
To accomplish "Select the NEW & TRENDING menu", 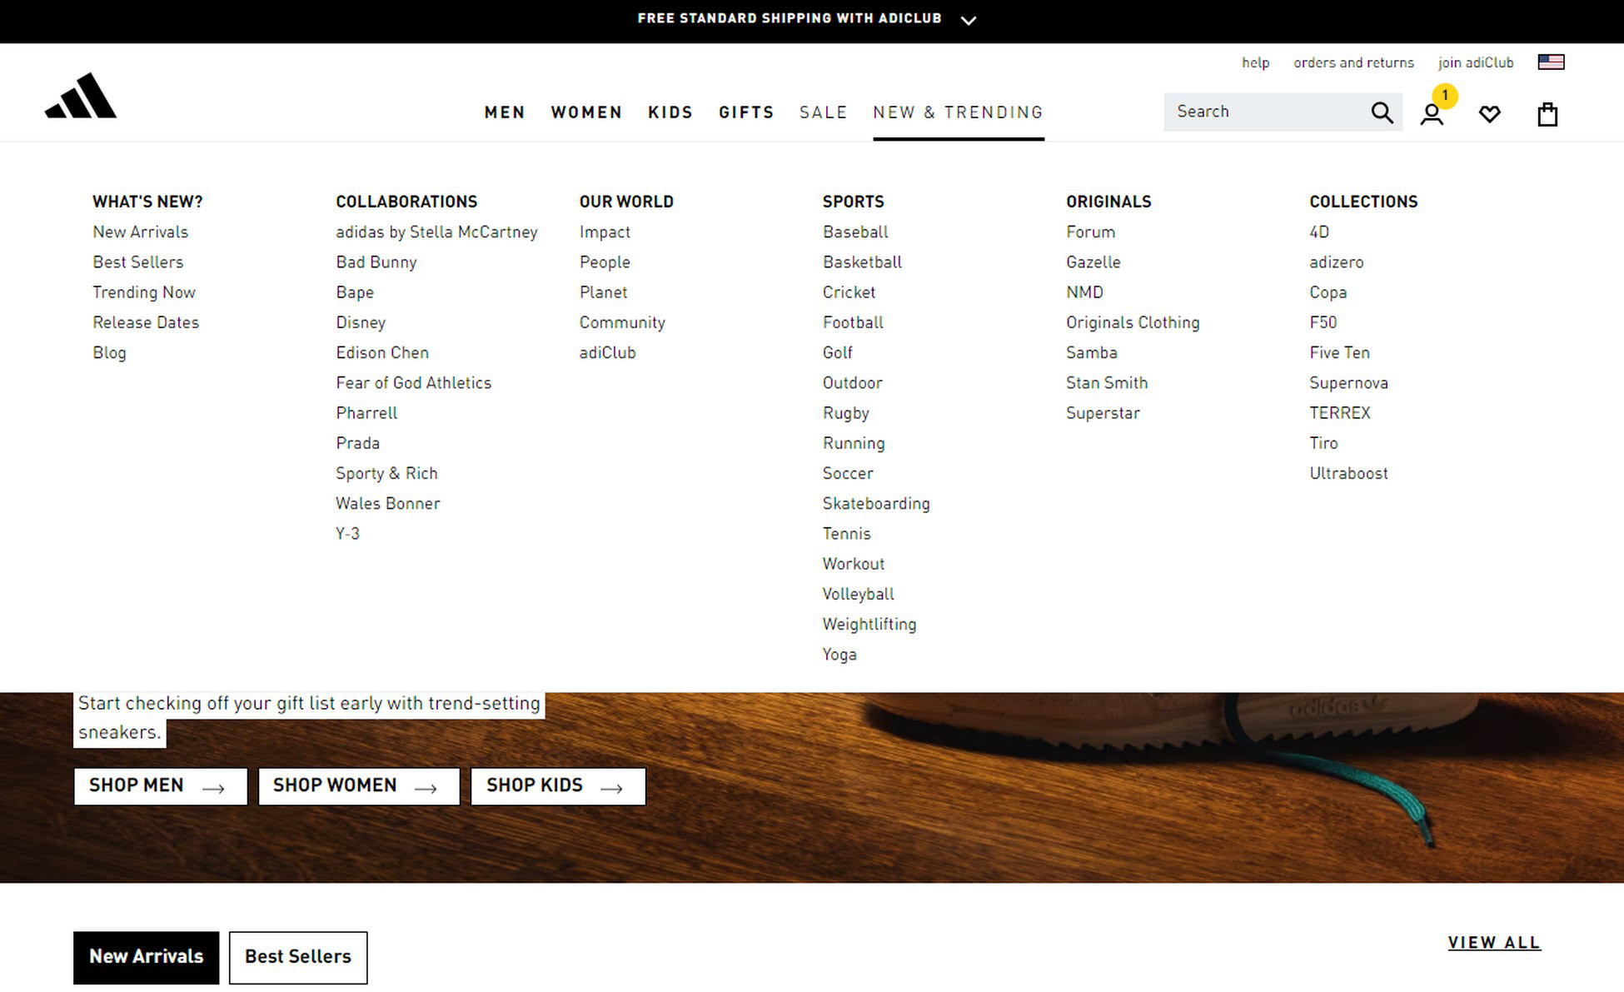I will [959, 112].
